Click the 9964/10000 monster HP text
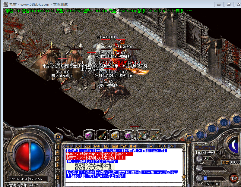 click(106, 37)
